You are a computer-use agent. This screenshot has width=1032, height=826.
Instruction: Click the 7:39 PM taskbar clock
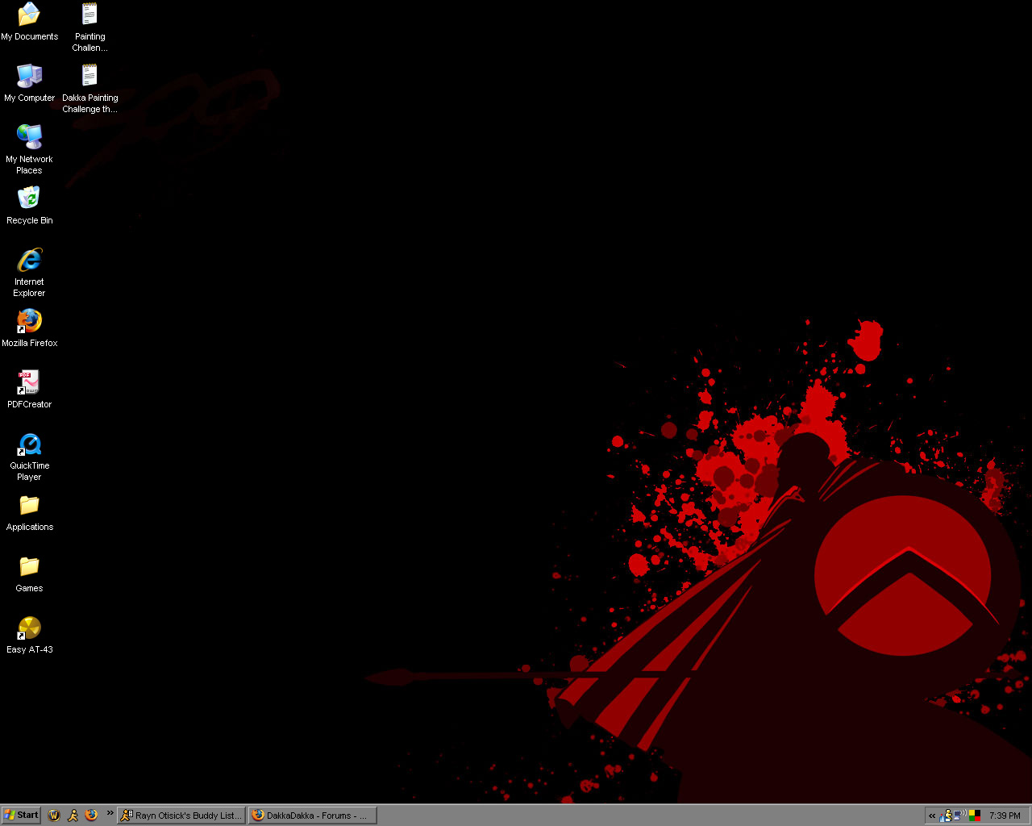point(1005,816)
